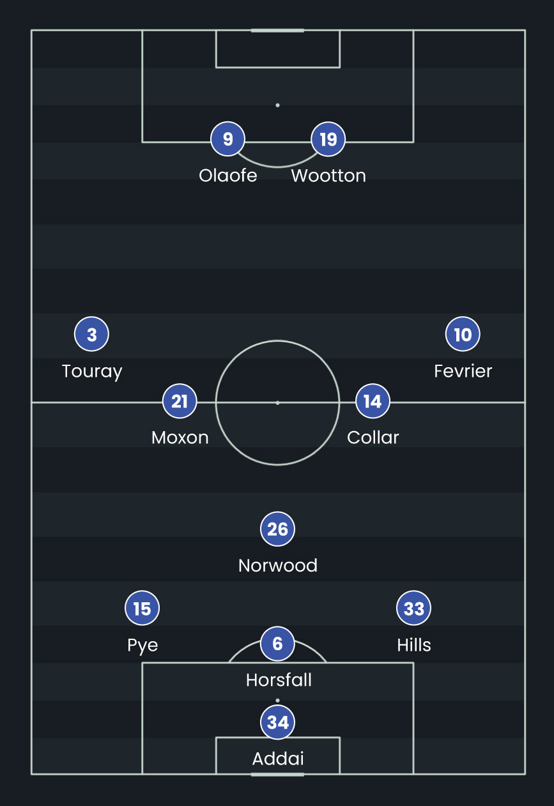Click the number 10 Fevrier player badge

click(x=463, y=334)
